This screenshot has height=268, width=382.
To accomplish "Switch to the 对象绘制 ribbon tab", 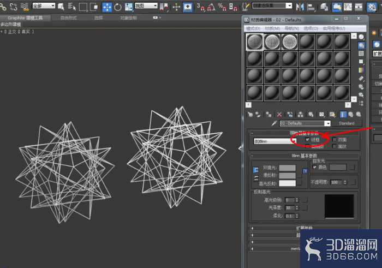I will point(128,18).
